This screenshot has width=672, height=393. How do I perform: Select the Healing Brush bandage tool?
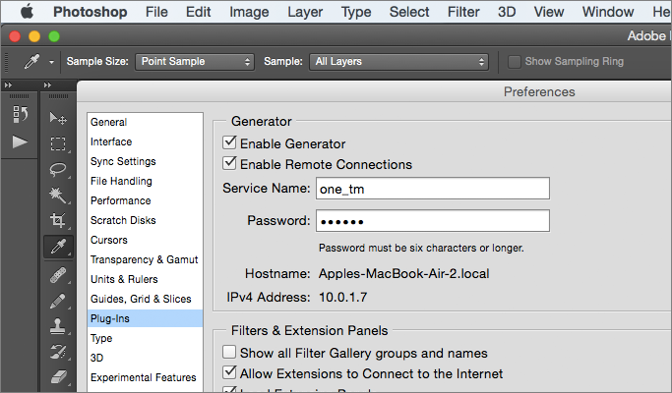[58, 275]
